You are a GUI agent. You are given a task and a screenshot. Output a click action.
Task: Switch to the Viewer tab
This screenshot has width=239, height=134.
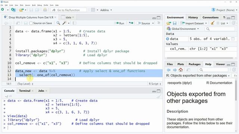point(220,64)
